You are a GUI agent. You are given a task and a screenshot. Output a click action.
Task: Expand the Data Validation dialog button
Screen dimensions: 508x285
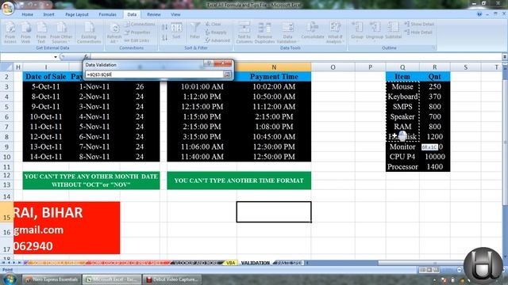(x=227, y=74)
